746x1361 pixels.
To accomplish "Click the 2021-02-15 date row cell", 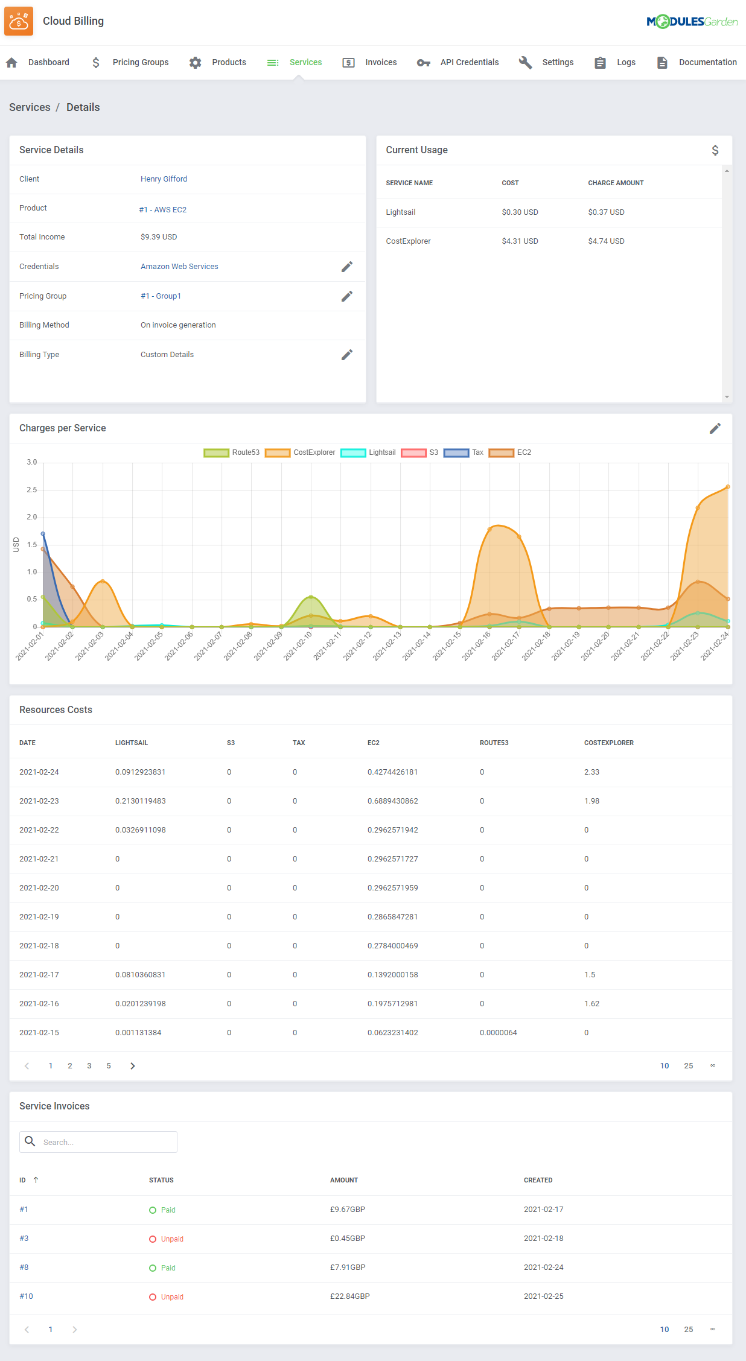I will click(39, 1033).
